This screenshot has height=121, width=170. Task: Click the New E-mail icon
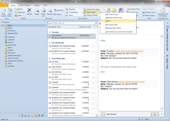point(4,11)
